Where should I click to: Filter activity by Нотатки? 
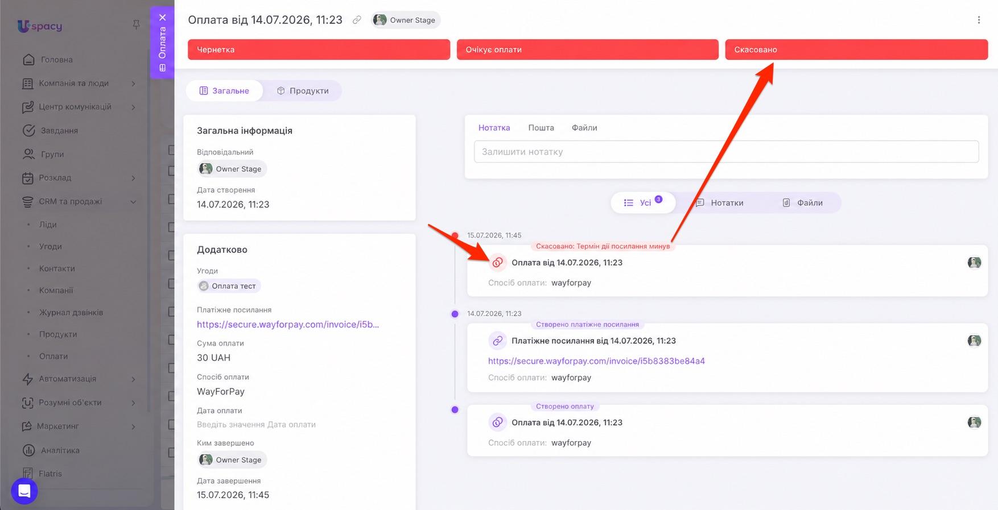720,203
